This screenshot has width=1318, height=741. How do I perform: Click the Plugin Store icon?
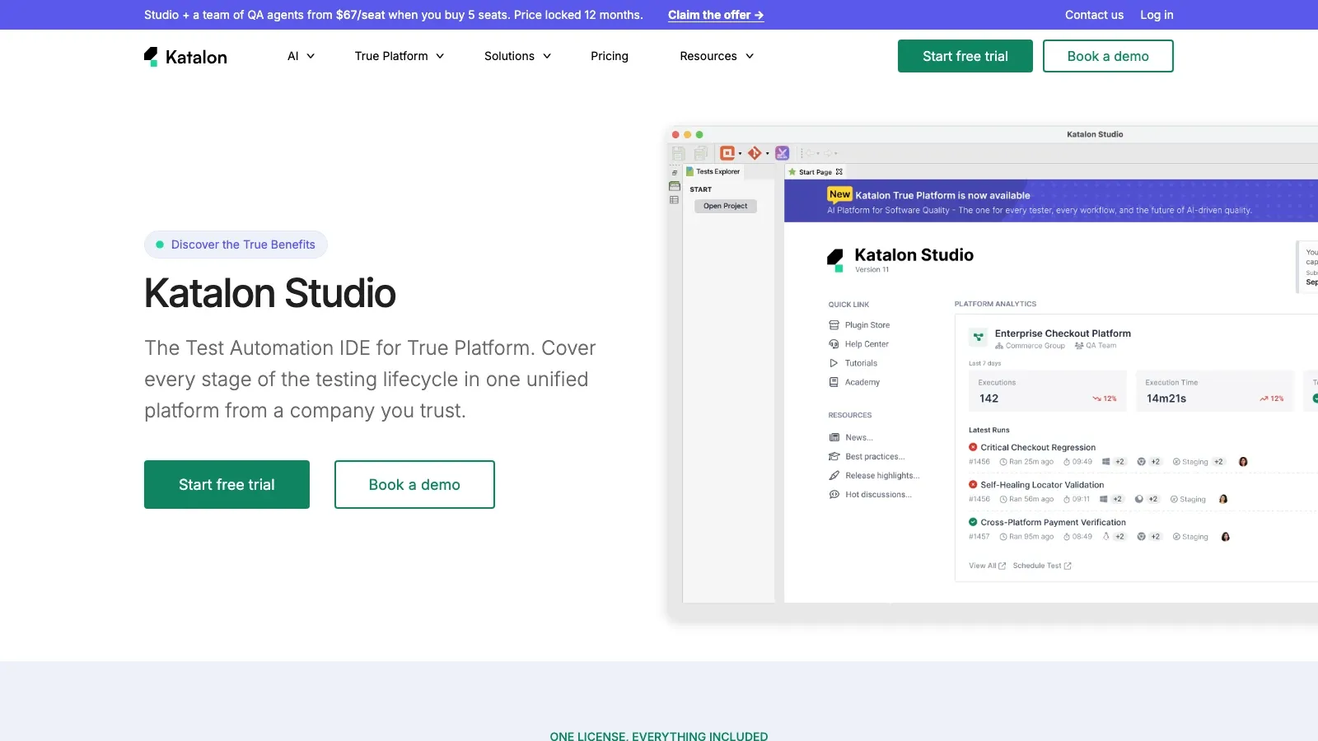click(x=834, y=325)
